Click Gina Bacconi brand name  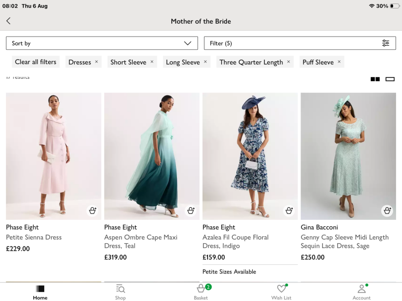319,227
